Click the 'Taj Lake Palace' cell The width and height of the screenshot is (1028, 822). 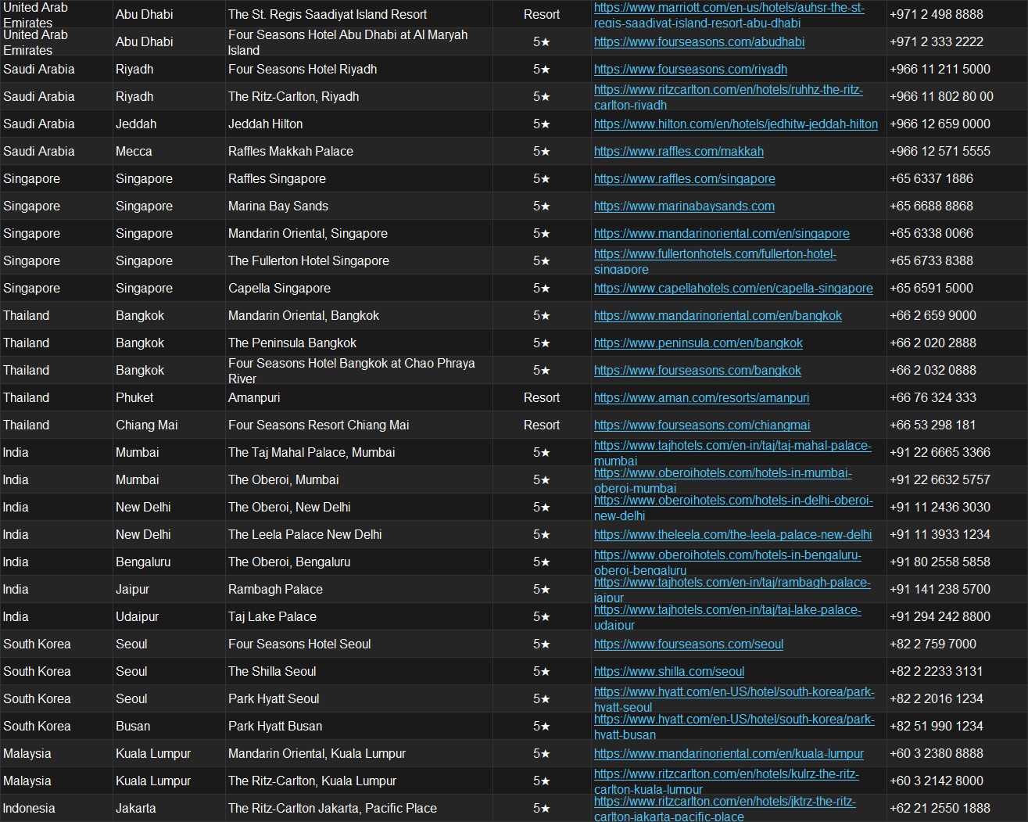(359, 617)
